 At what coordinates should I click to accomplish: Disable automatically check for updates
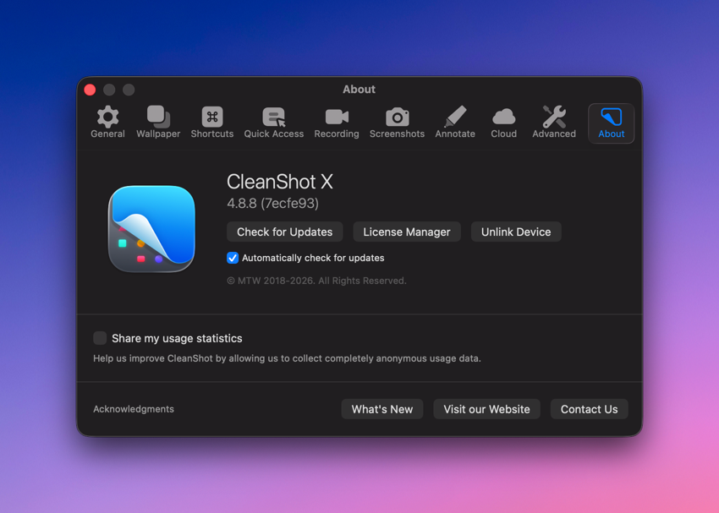coord(233,258)
